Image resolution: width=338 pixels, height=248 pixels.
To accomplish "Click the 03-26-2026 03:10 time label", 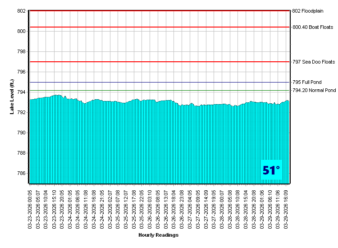I will (150, 207).
